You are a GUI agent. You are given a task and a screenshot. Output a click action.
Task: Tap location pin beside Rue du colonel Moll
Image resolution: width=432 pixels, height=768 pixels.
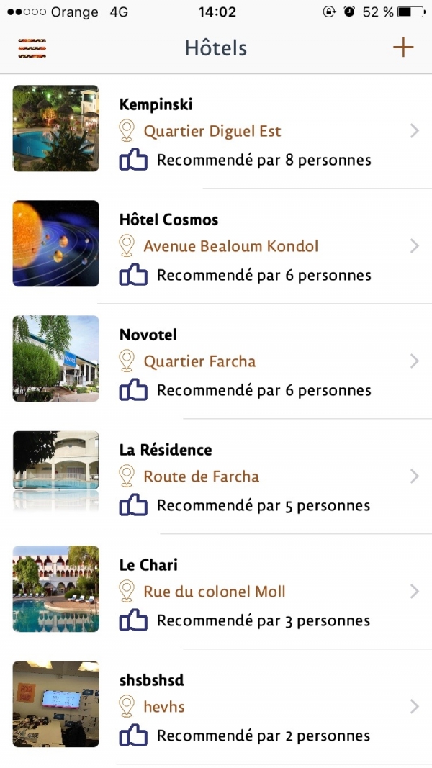click(x=127, y=592)
